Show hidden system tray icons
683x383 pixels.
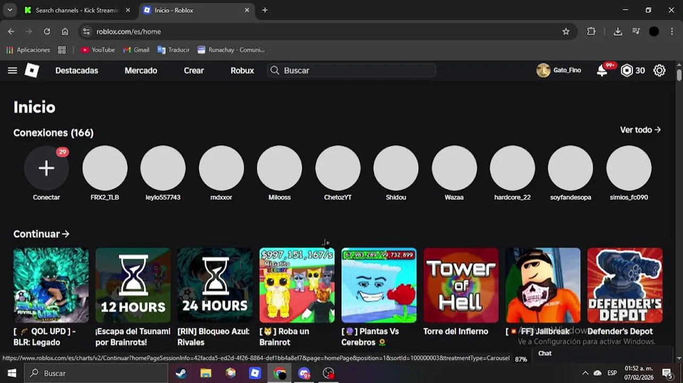click(585, 373)
